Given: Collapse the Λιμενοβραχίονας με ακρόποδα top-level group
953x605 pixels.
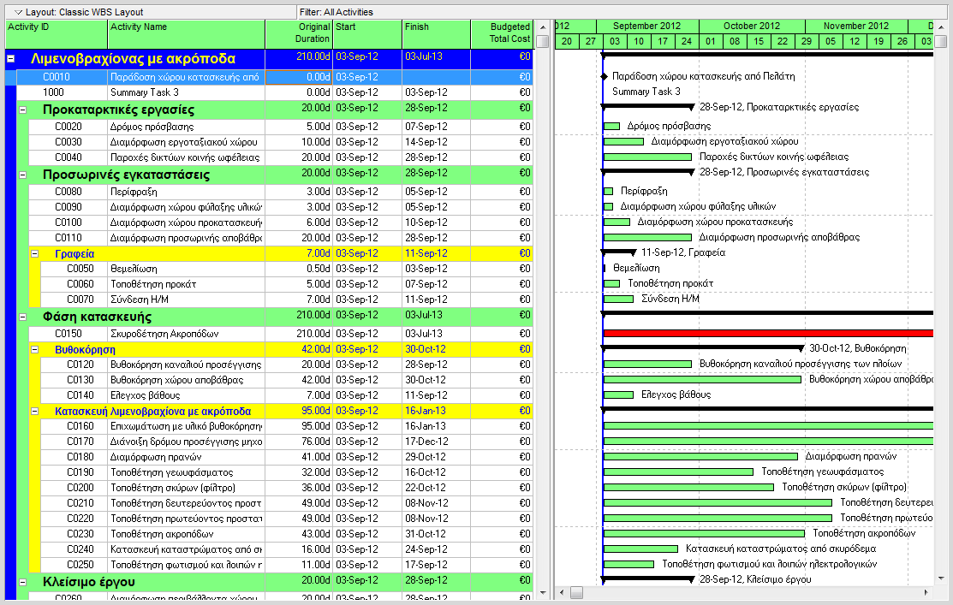Looking at the screenshot, I should 10,59.
